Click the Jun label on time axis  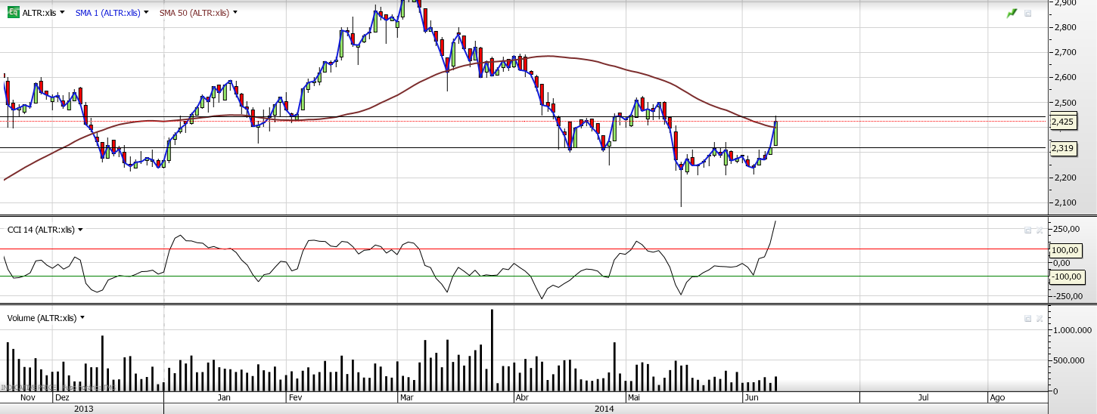coord(750,397)
